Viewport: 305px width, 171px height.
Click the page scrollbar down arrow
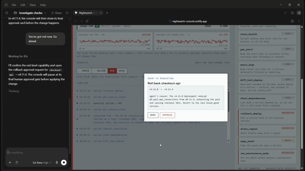(x=302, y=168)
